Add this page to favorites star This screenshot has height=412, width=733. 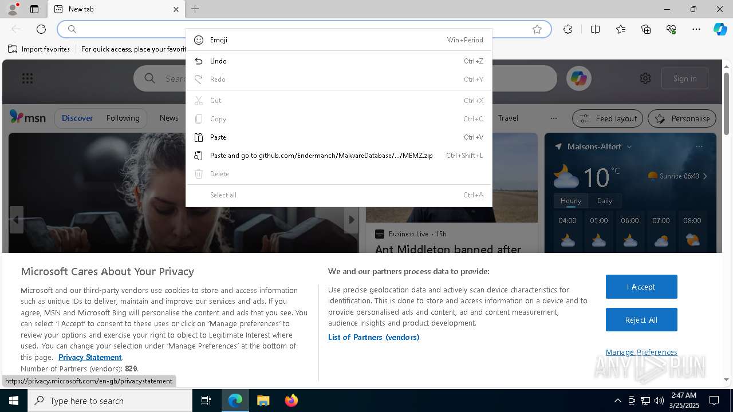point(537,29)
